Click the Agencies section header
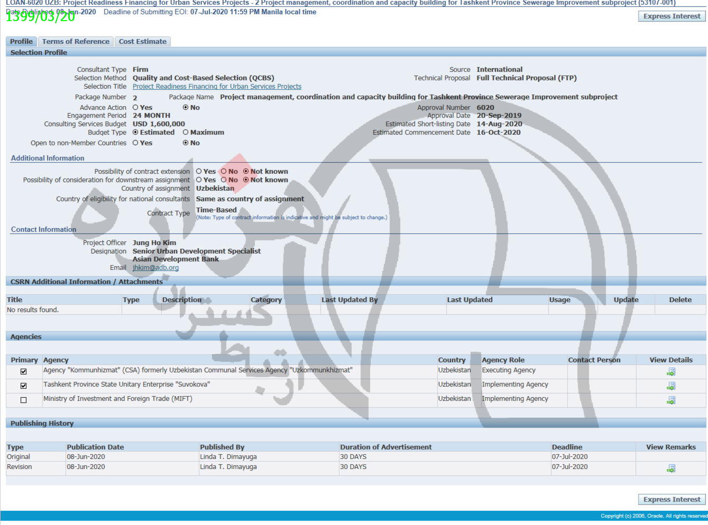Image resolution: width=708 pixels, height=525 pixels. tap(356, 336)
